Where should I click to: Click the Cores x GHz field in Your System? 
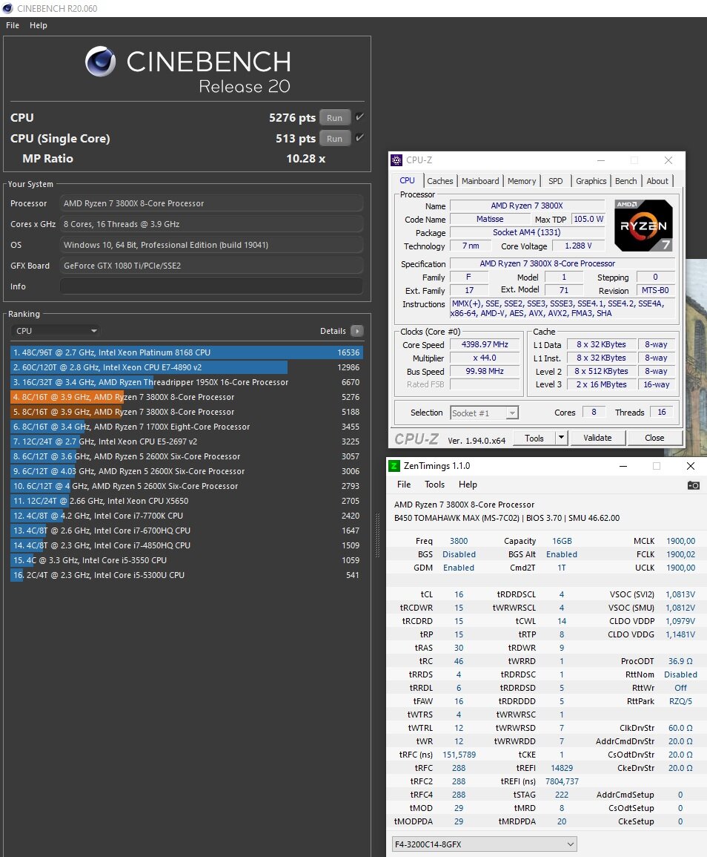[211, 223]
